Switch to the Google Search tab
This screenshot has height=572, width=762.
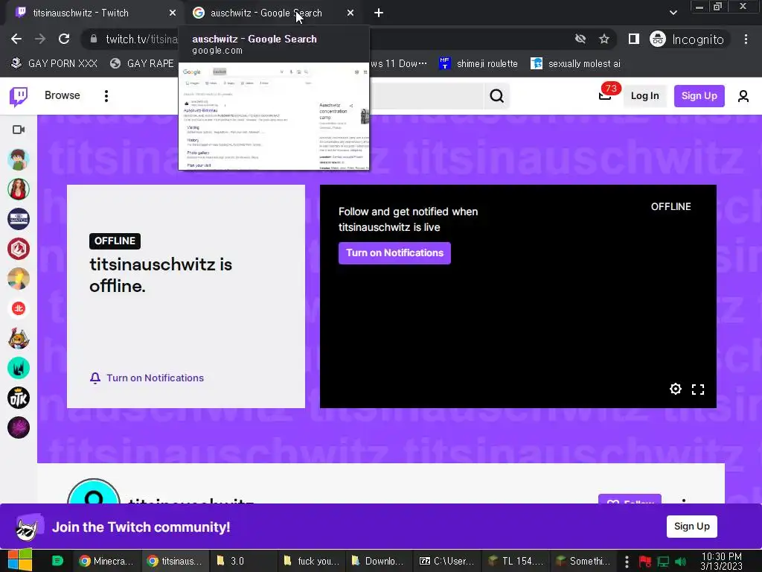266,13
